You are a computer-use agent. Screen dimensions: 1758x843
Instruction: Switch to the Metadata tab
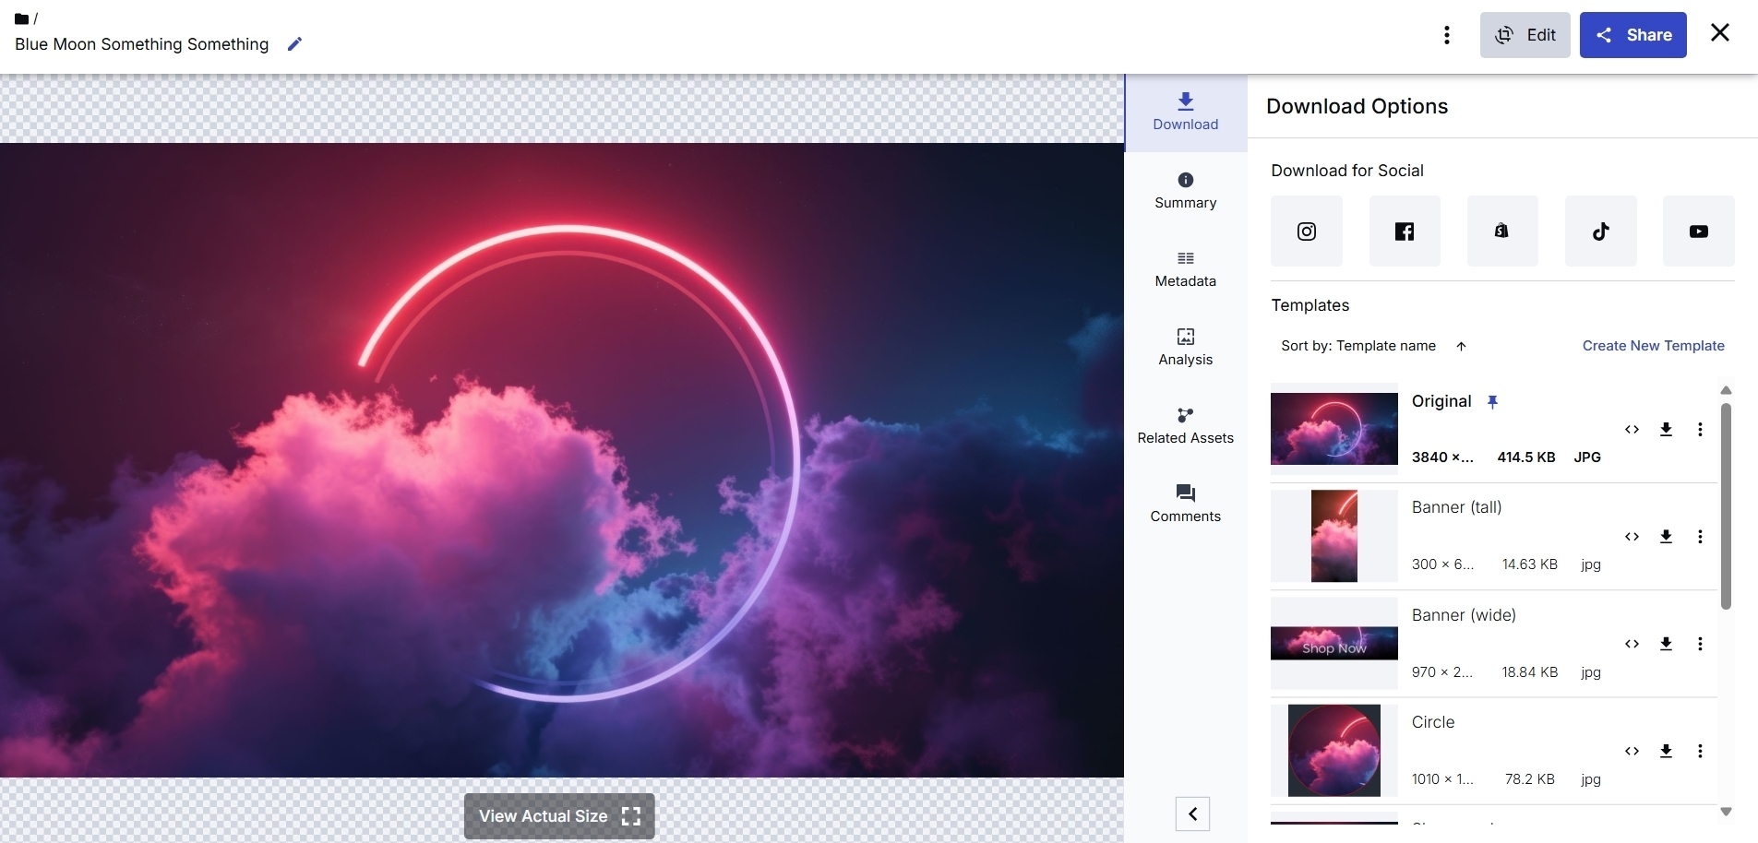coord(1186,269)
